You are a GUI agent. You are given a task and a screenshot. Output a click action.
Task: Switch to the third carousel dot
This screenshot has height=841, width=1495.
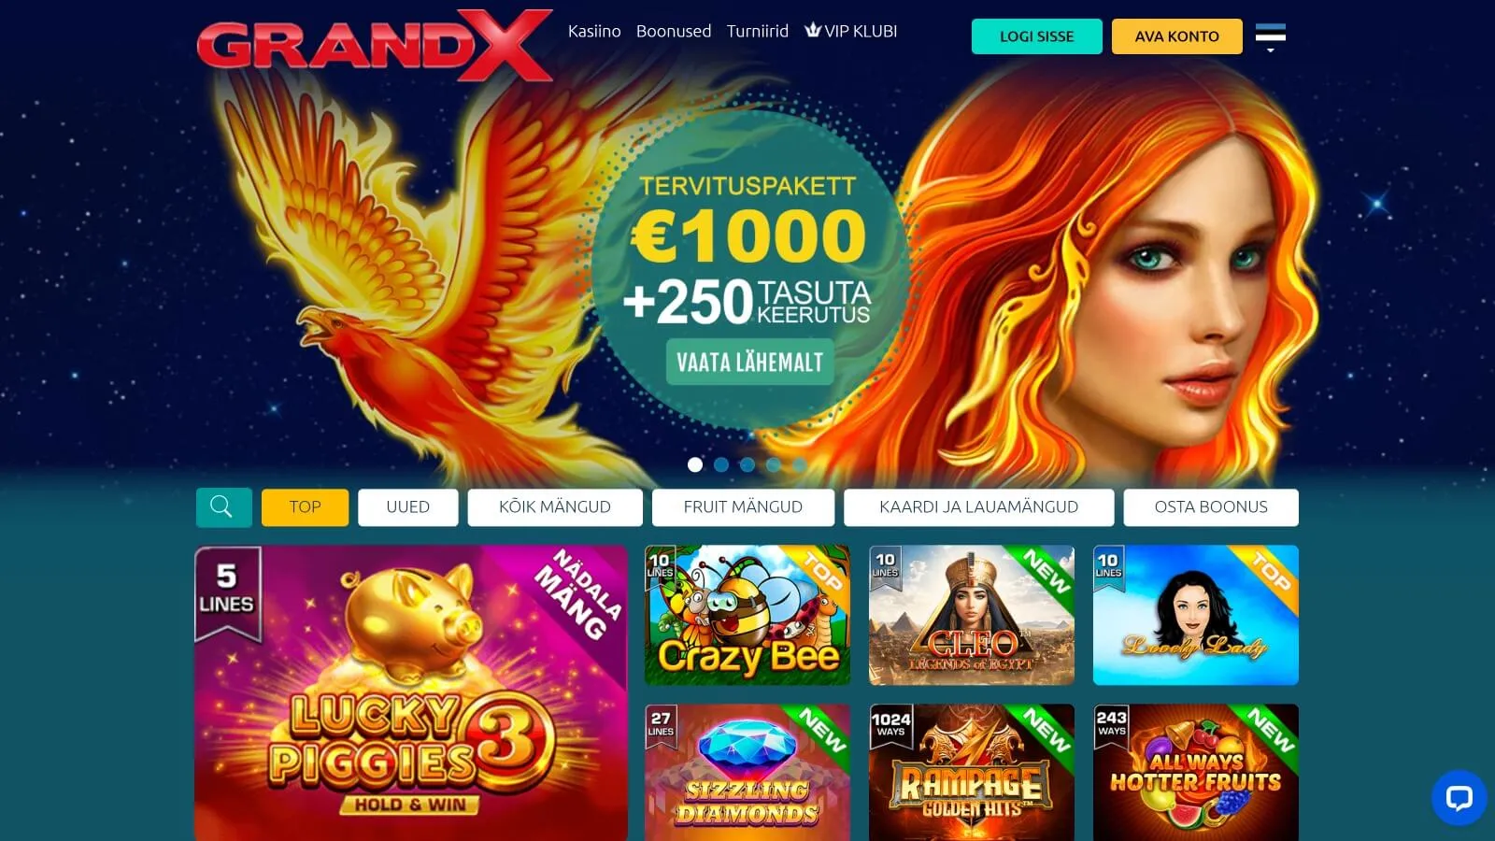point(747,464)
